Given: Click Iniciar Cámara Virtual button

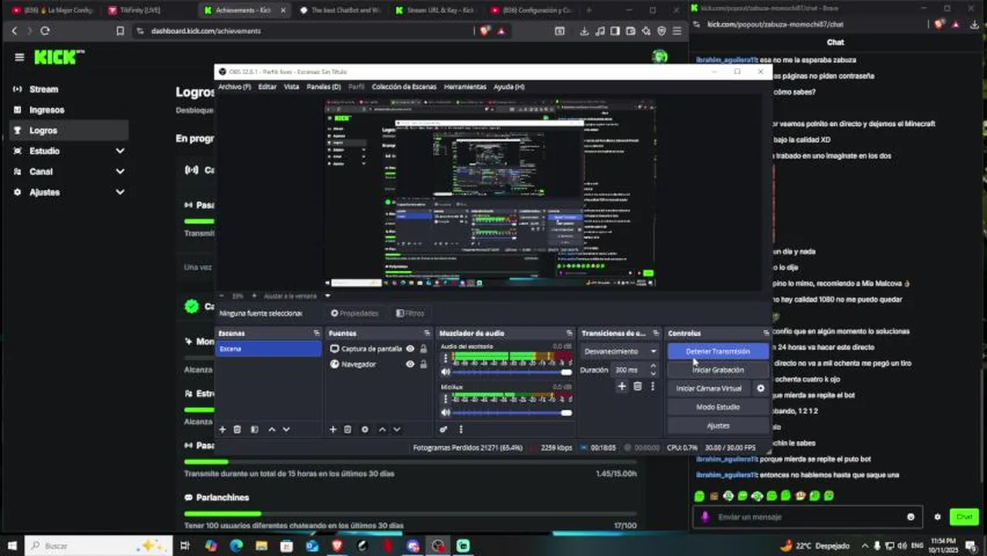Looking at the screenshot, I should pyautogui.click(x=709, y=388).
